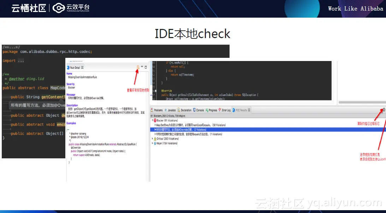Expand the equals comparison rule row
Screen dimensions: 386x213
[155, 134]
